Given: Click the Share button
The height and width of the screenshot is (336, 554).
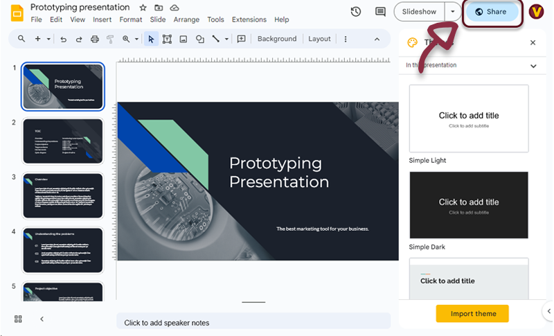Looking at the screenshot, I should (491, 12).
